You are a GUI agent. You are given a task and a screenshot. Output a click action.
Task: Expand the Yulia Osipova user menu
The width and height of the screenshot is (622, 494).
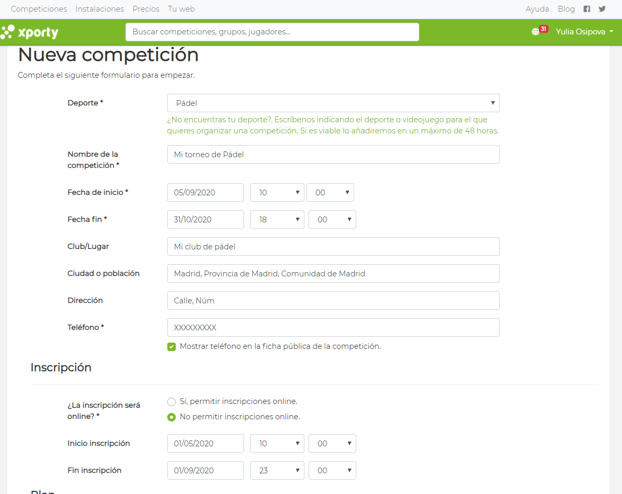click(584, 32)
